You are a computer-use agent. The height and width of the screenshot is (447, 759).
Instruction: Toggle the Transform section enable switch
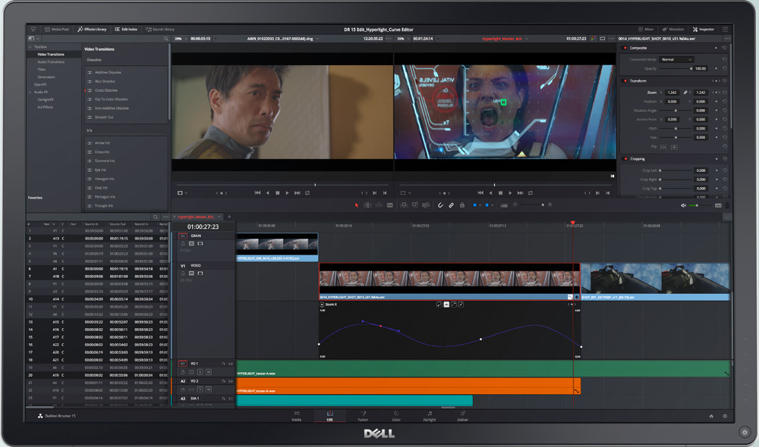point(625,81)
